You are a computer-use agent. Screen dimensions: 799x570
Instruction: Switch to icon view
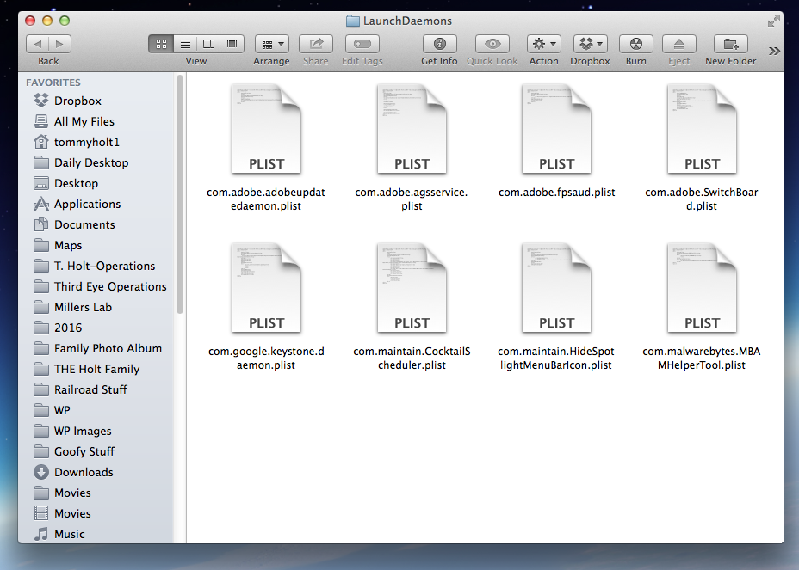(161, 44)
